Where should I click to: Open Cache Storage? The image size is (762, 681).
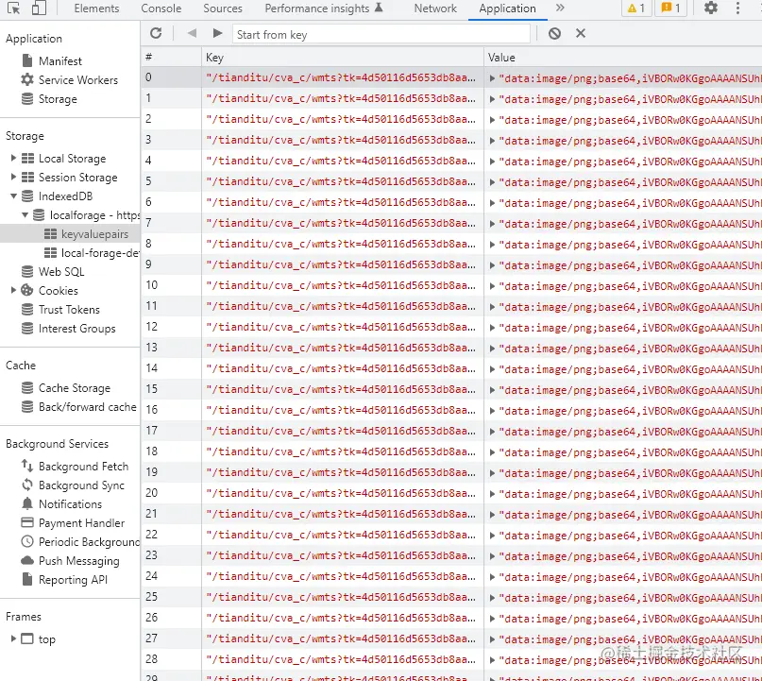point(75,388)
